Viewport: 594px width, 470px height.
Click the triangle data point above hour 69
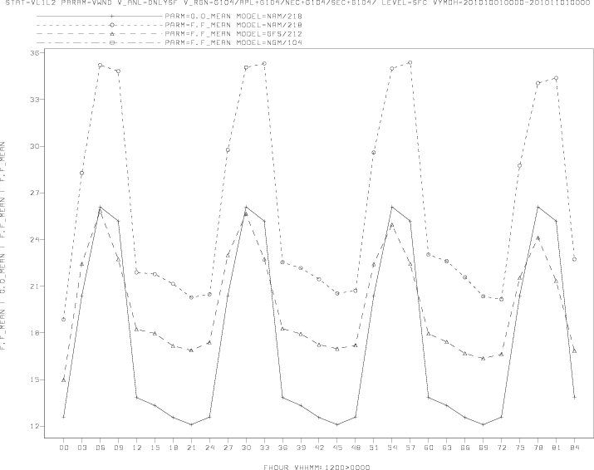(x=483, y=358)
